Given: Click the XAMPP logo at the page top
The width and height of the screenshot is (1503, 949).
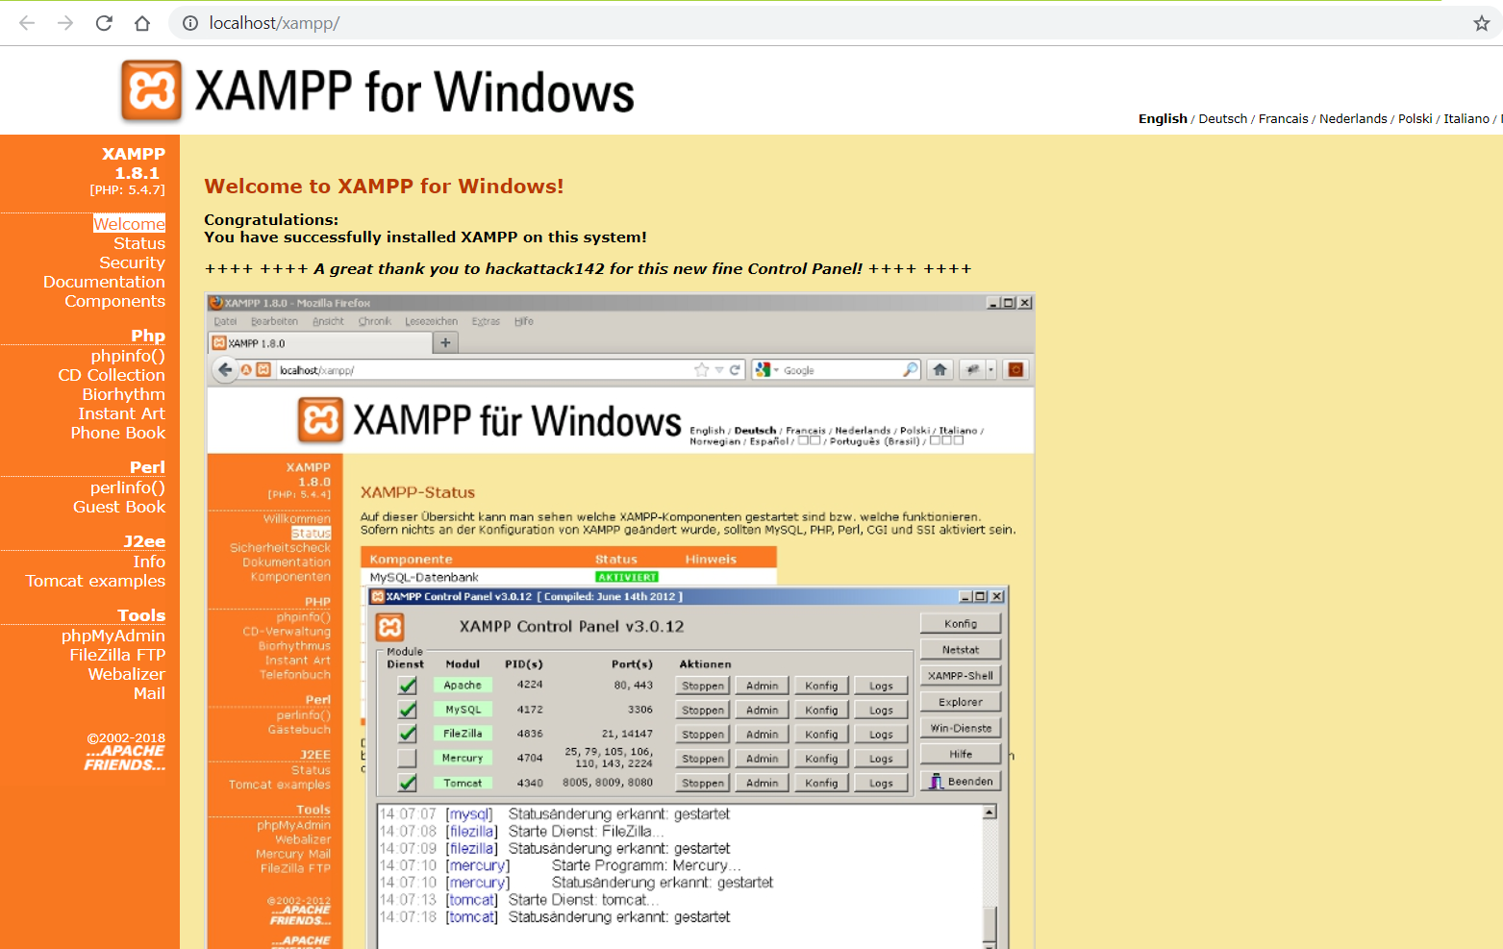Looking at the screenshot, I should point(149,89).
